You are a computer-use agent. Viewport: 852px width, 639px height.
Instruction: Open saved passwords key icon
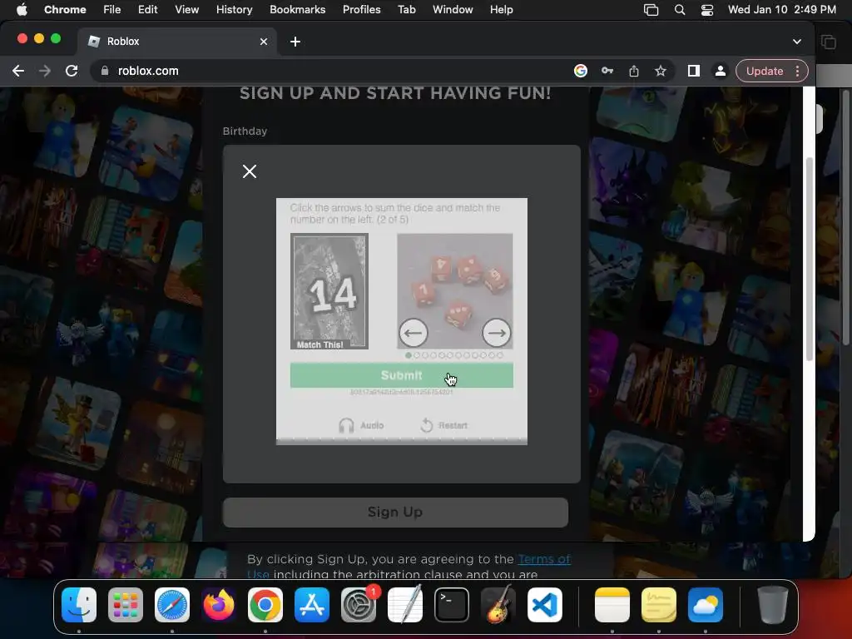pos(607,72)
